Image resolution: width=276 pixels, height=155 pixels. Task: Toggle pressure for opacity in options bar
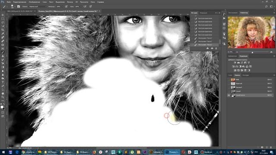[66, 6]
